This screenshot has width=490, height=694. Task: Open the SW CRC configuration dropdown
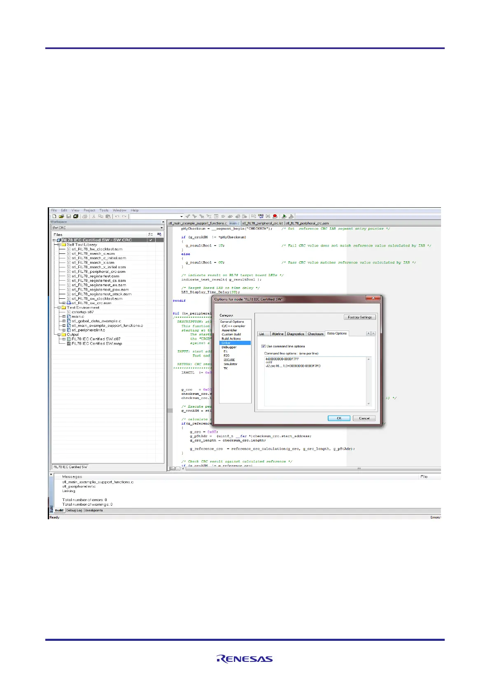[161, 228]
